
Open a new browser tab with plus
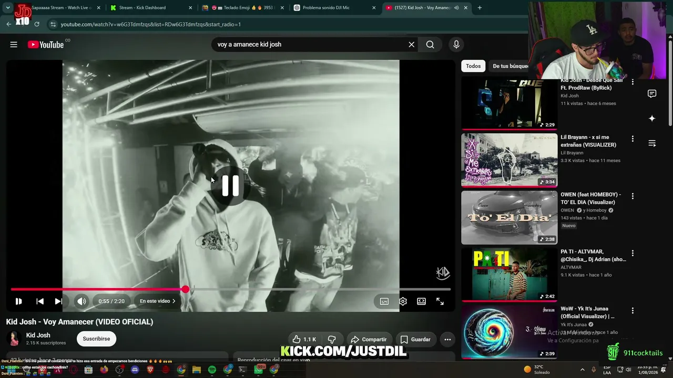pyautogui.click(x=480, y=8)
